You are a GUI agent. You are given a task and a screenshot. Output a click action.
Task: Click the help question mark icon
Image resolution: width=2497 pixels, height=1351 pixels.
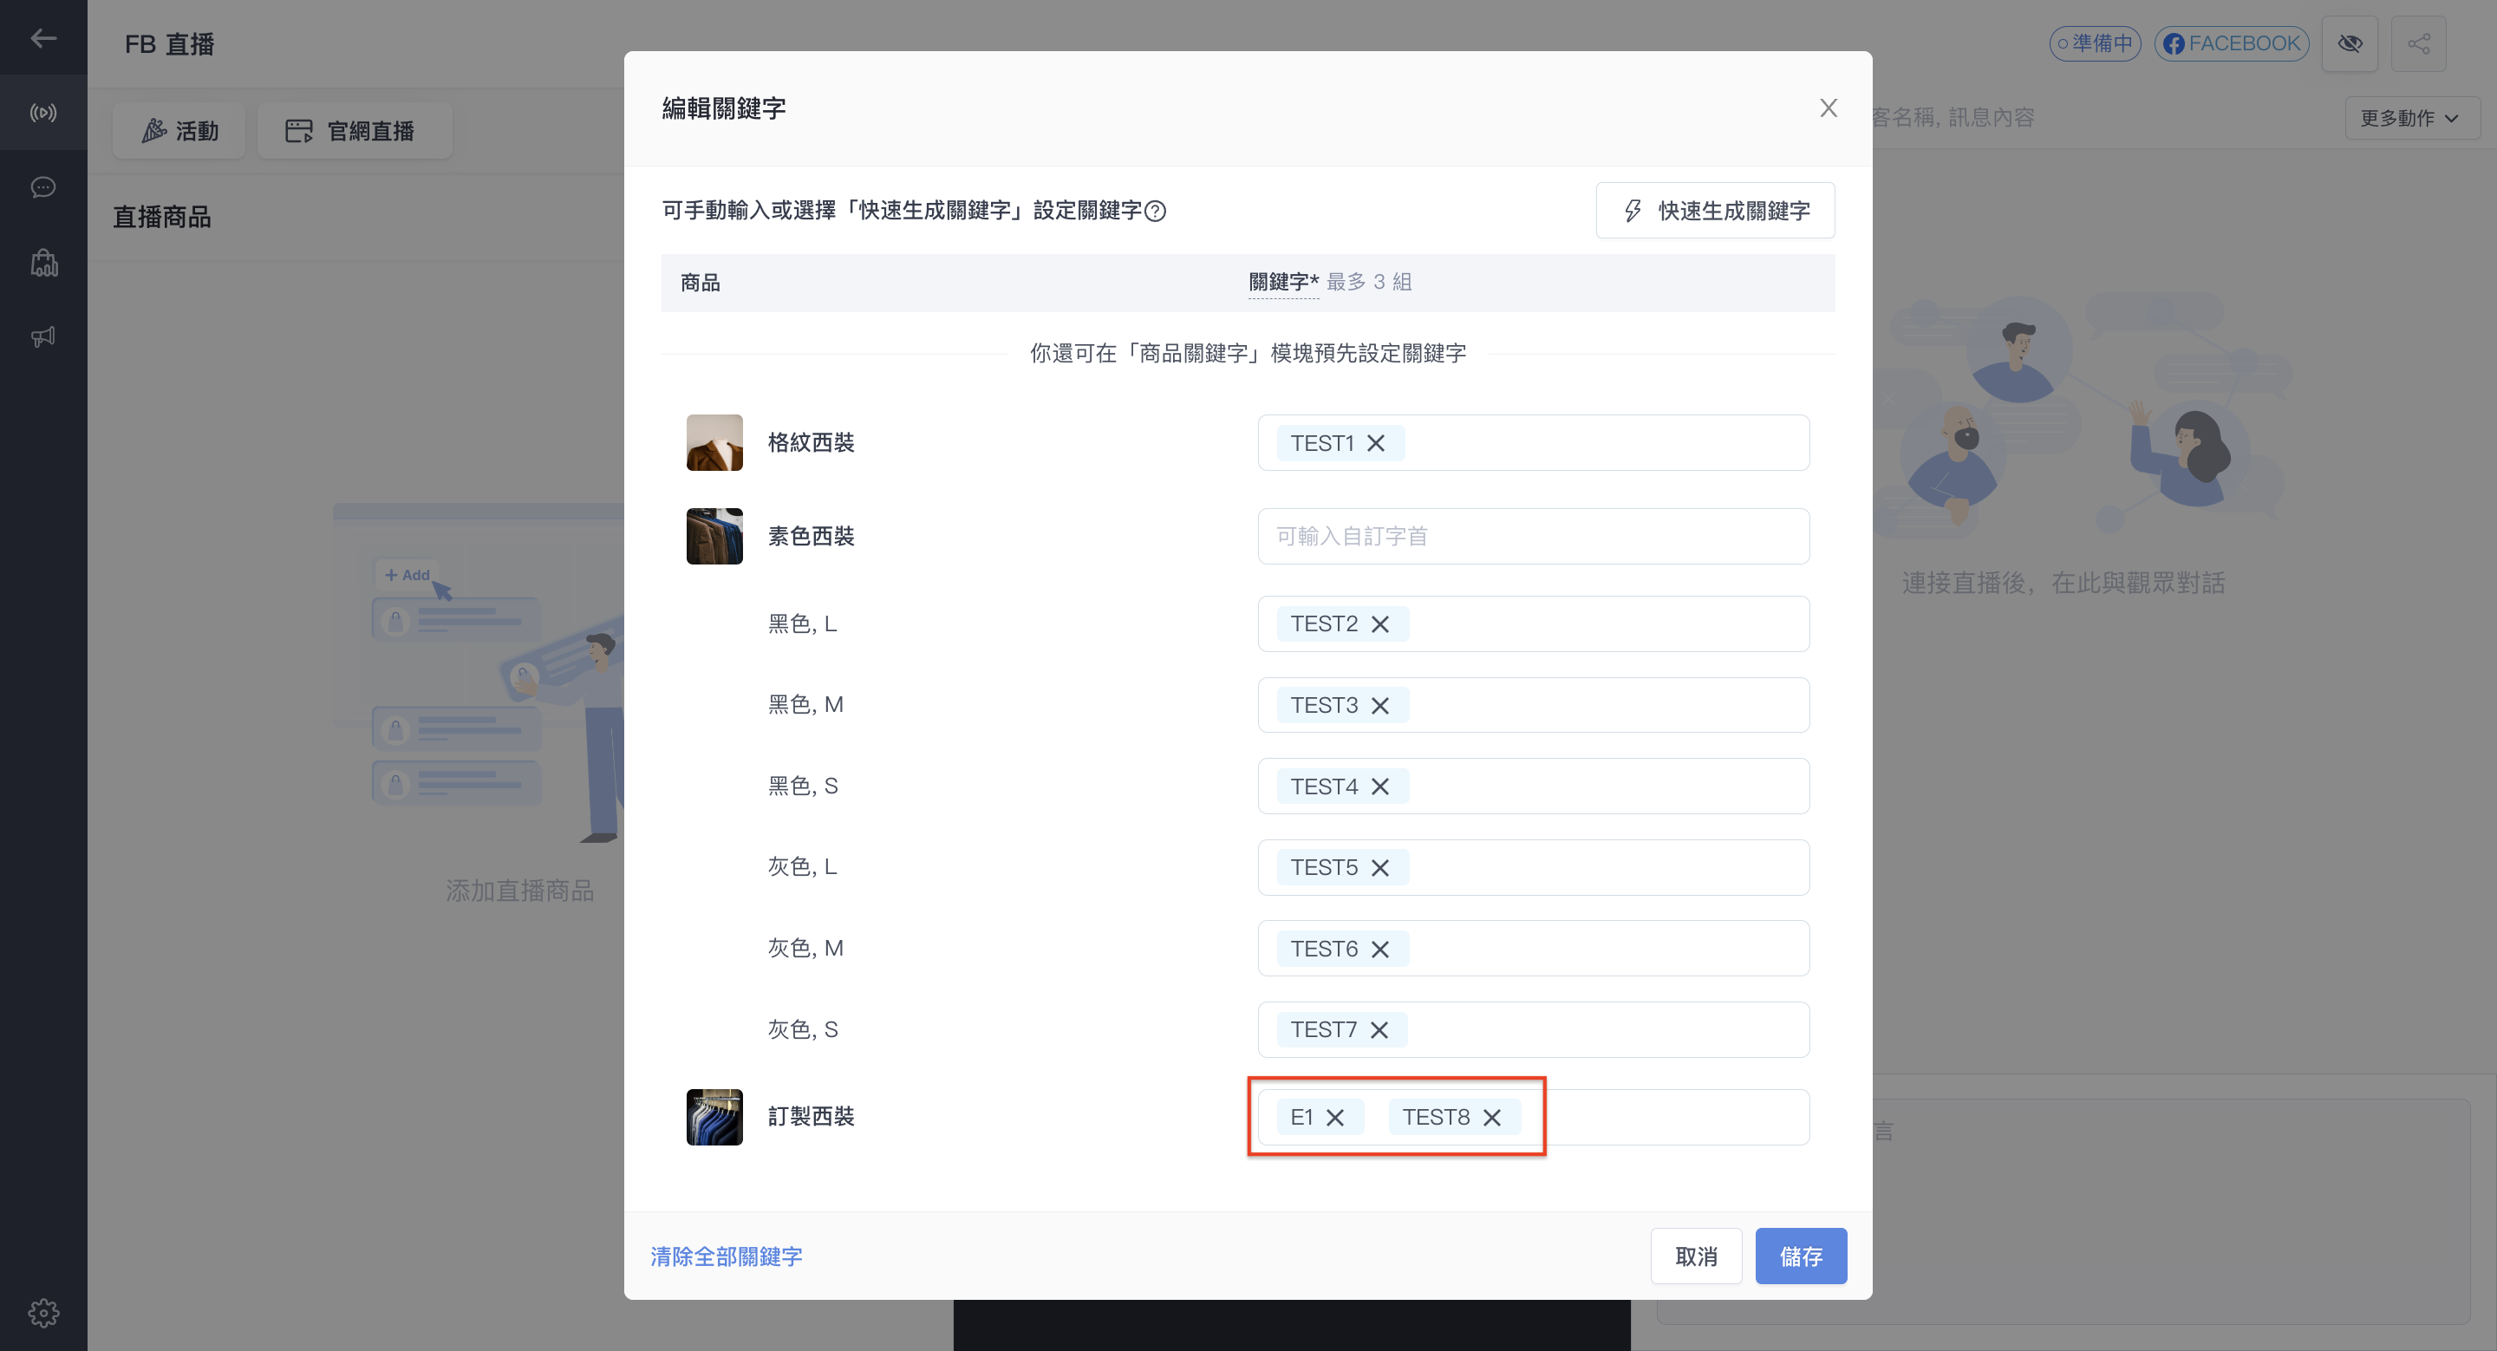coord(1155,211)
